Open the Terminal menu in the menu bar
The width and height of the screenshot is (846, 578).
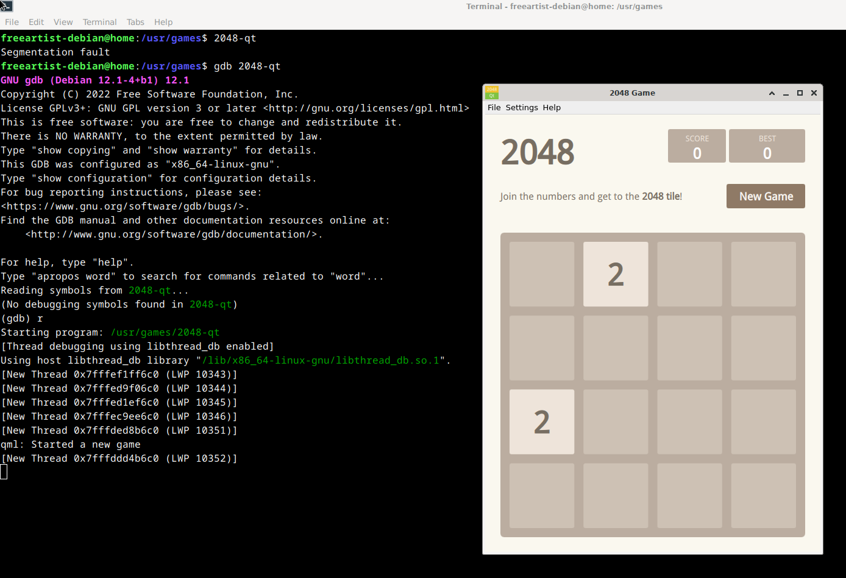point(99,22)
